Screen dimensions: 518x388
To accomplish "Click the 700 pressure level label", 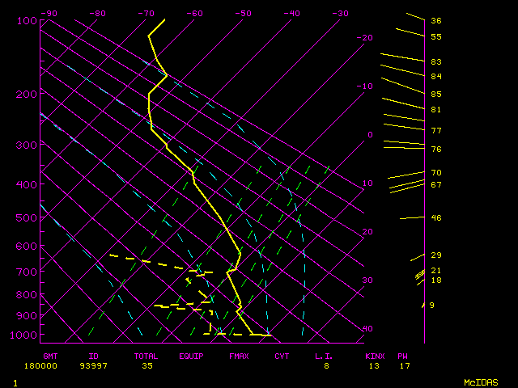I will click(27, 273).
